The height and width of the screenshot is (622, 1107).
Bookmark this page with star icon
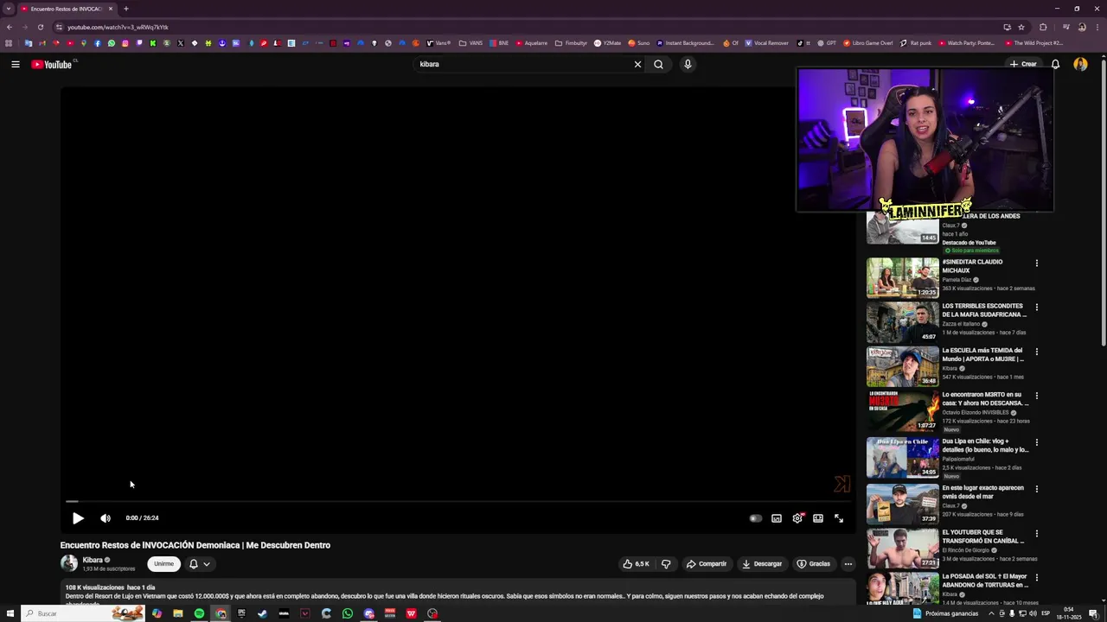(x=1021, y=27)
